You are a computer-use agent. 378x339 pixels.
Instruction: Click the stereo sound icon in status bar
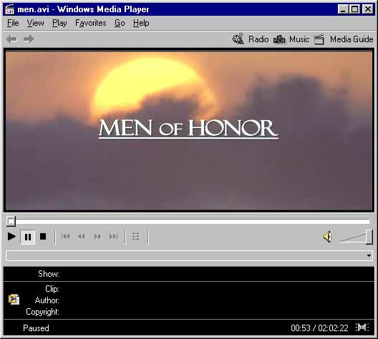tap(362, 328)
